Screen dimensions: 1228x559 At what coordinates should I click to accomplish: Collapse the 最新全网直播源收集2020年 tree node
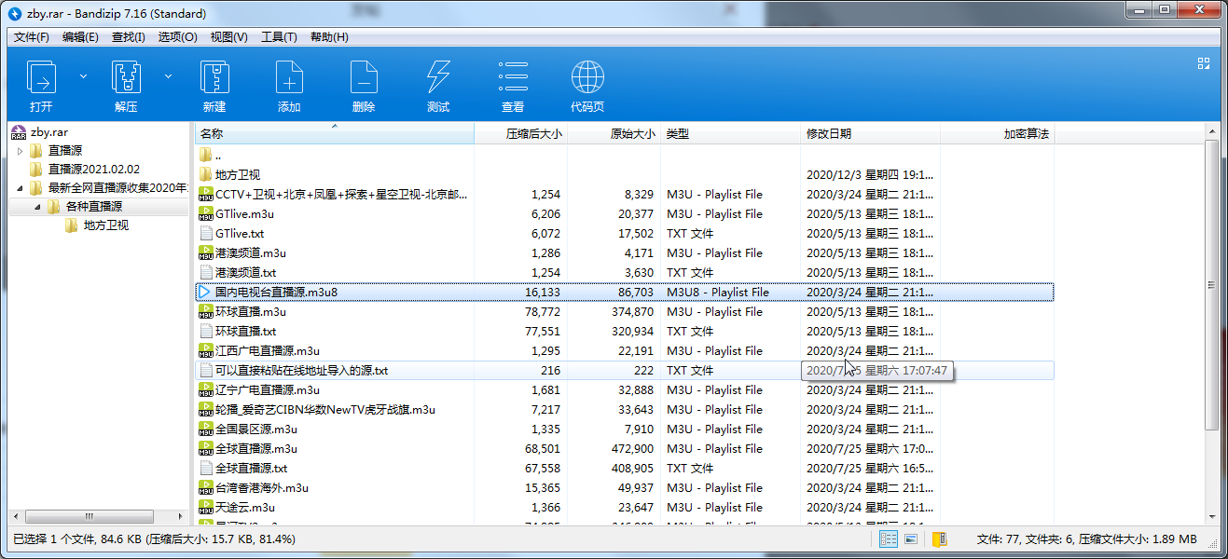[20, 188]
